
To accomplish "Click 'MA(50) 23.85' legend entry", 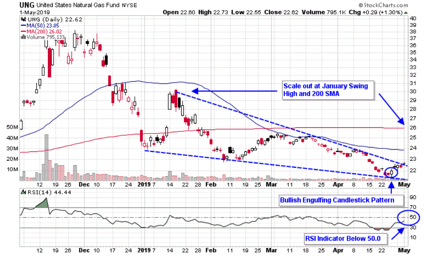I will pos(43,25).
